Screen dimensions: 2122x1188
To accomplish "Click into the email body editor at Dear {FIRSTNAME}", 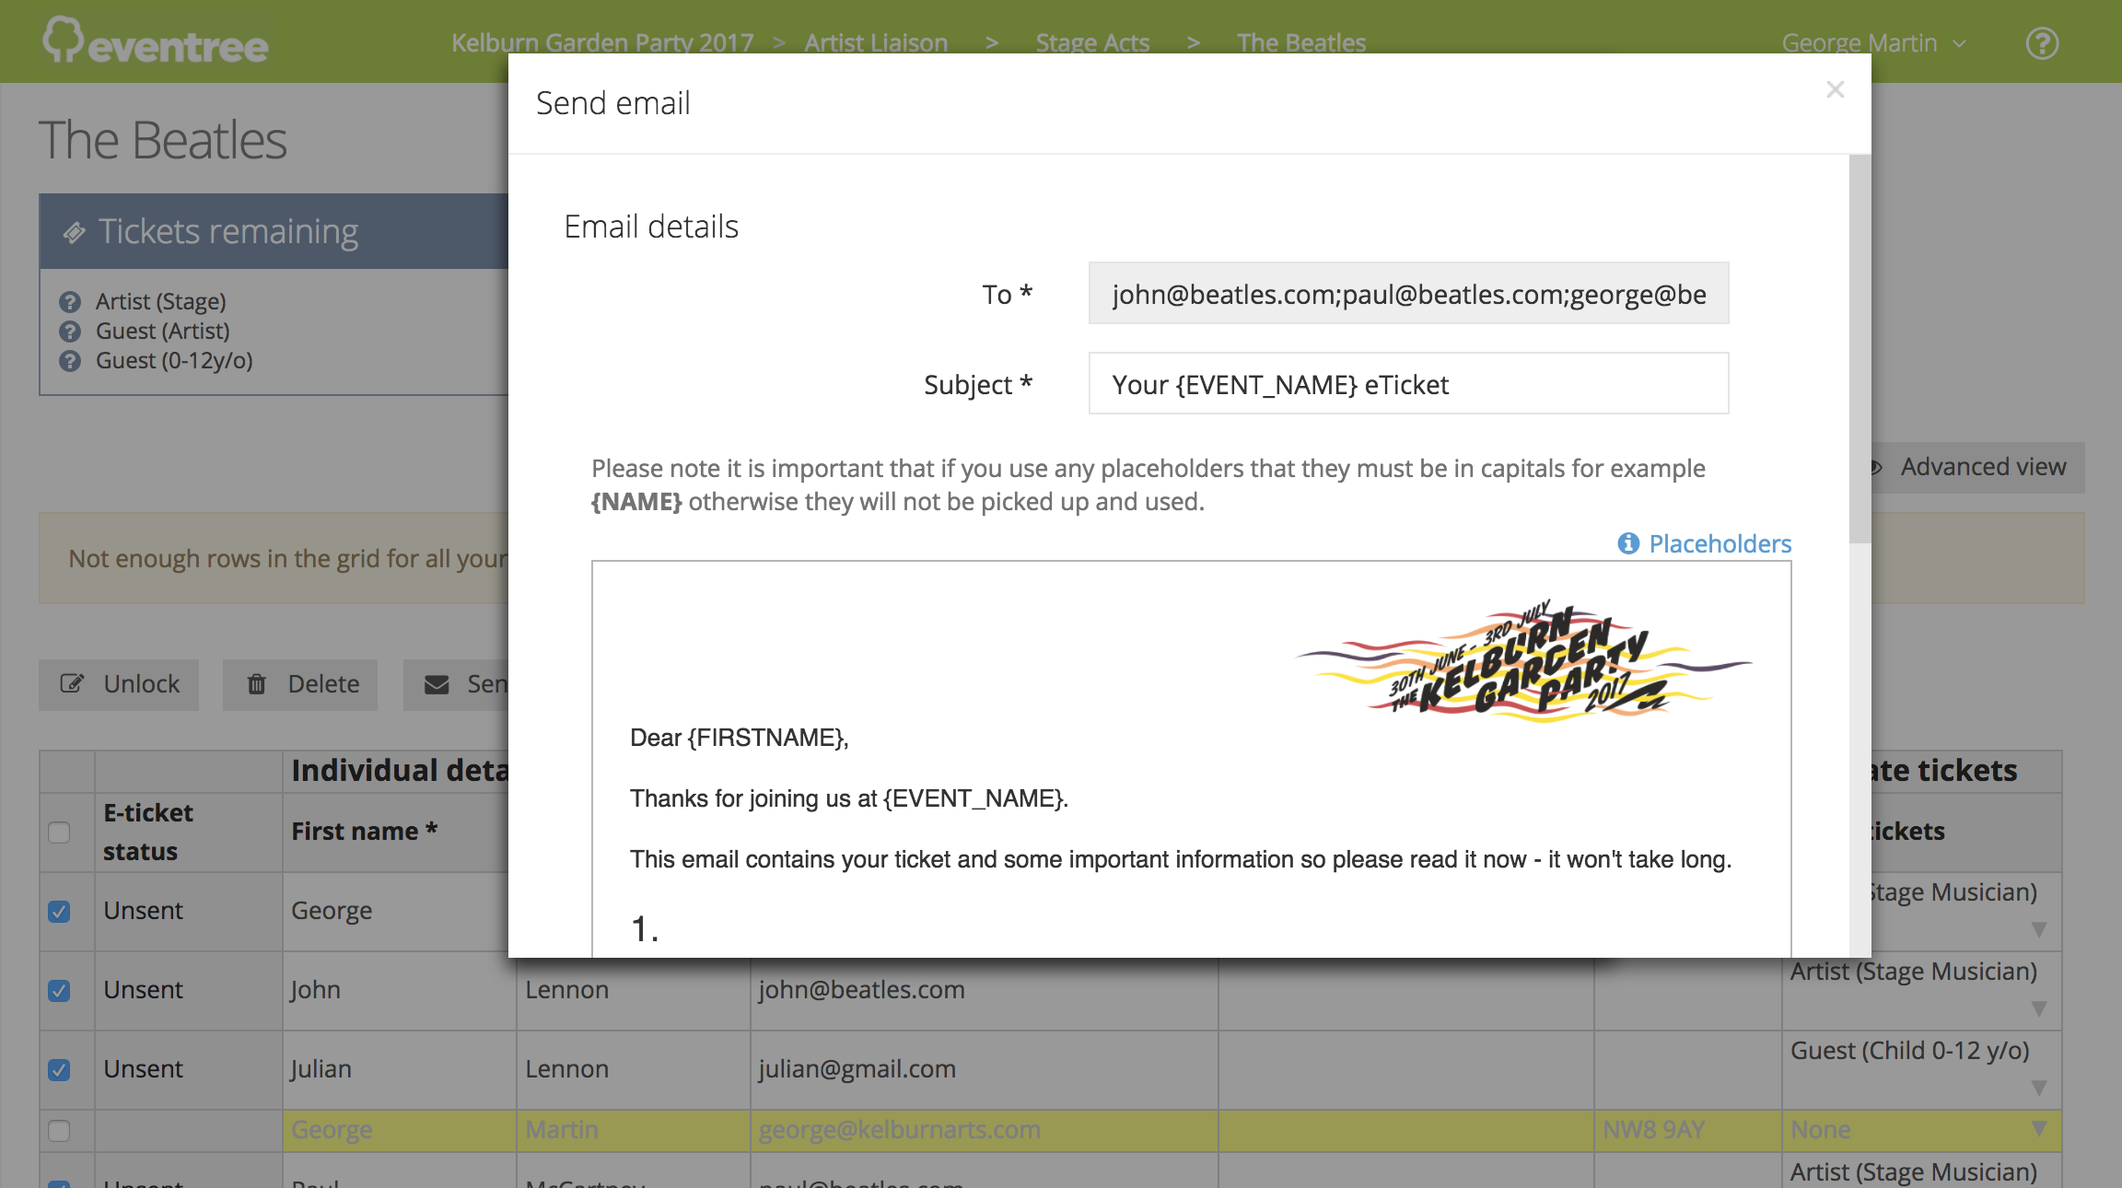I will click(x=739, y=738).
